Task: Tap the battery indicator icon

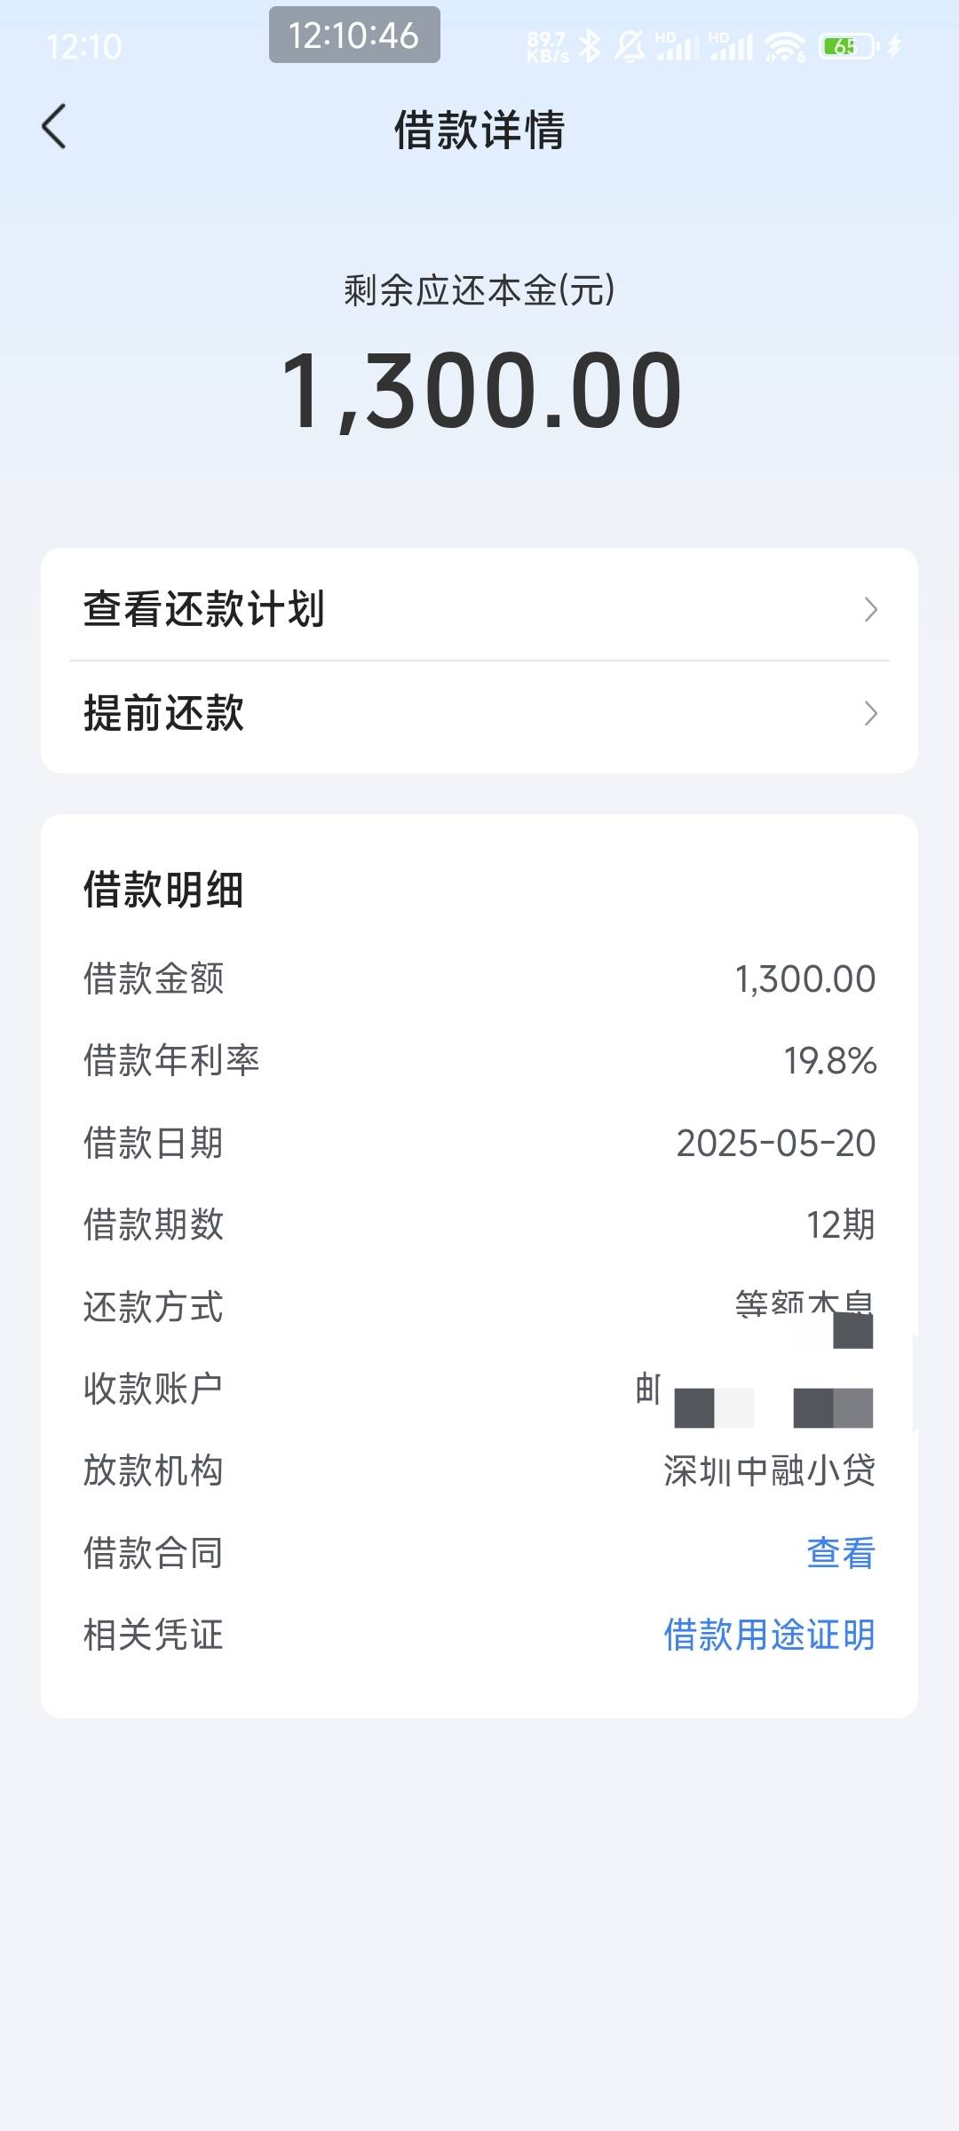Action: pos(850,46)
